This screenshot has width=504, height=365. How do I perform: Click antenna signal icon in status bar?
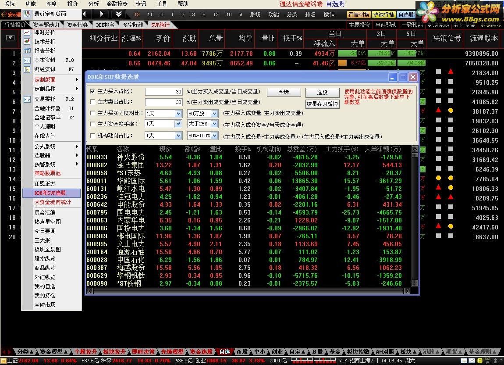tap(488, 361)
